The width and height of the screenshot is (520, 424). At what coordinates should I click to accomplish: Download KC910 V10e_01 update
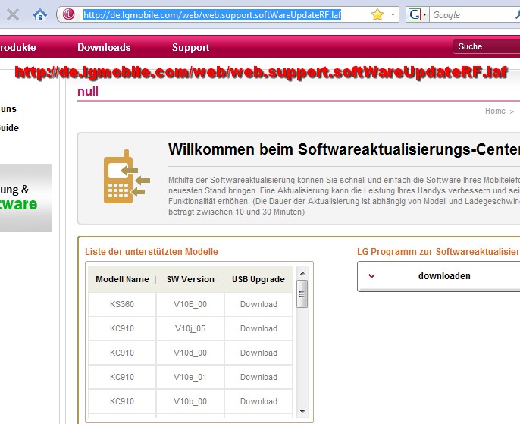[x=258, y=377]
